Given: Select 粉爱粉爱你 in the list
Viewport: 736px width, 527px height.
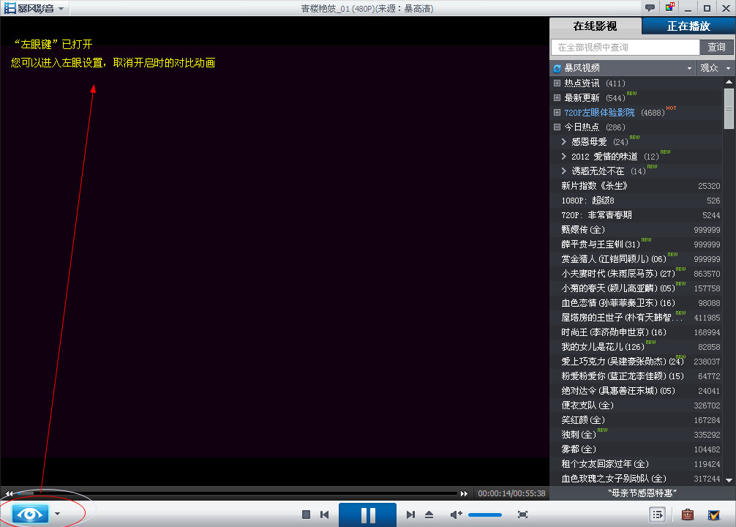Looking at the screenshot, I should click(x=637, y=375).
